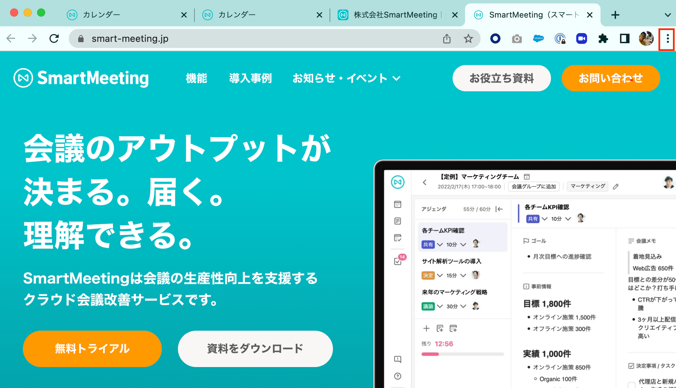Switch to the 株式会社SmartMeeting tab
Viewport: 676px width, 388px height.
pos(397,15)
